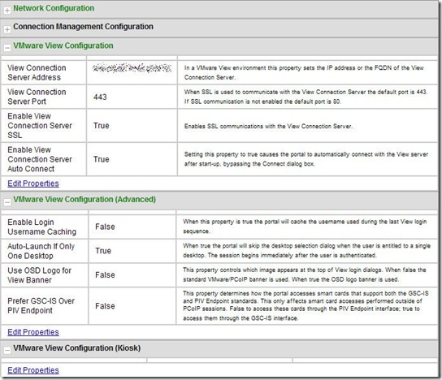
Task: Click the description about the OSD logo banner
Action: tap(305, 274)
